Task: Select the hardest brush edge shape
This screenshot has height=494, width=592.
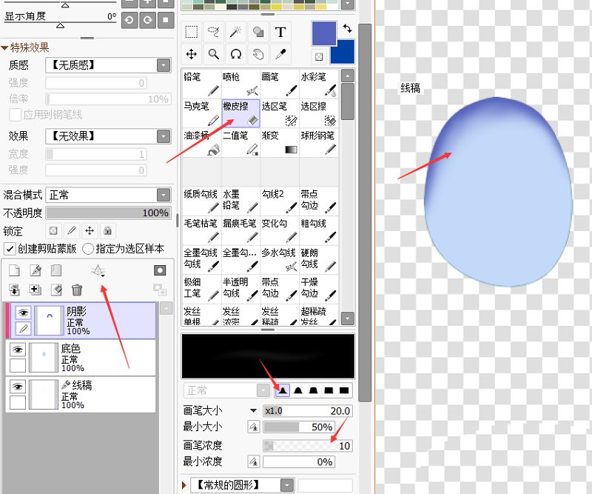Action: (344, 390)
